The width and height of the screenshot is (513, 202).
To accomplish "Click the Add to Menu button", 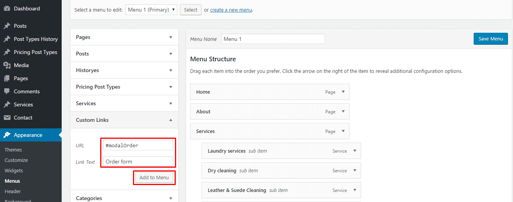I will coord(154,177).
